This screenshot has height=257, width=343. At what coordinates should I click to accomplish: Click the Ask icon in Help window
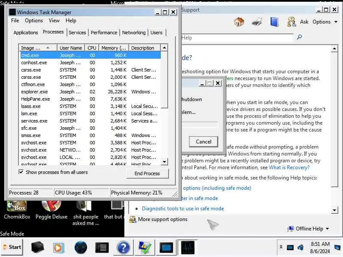pos(292,22)
